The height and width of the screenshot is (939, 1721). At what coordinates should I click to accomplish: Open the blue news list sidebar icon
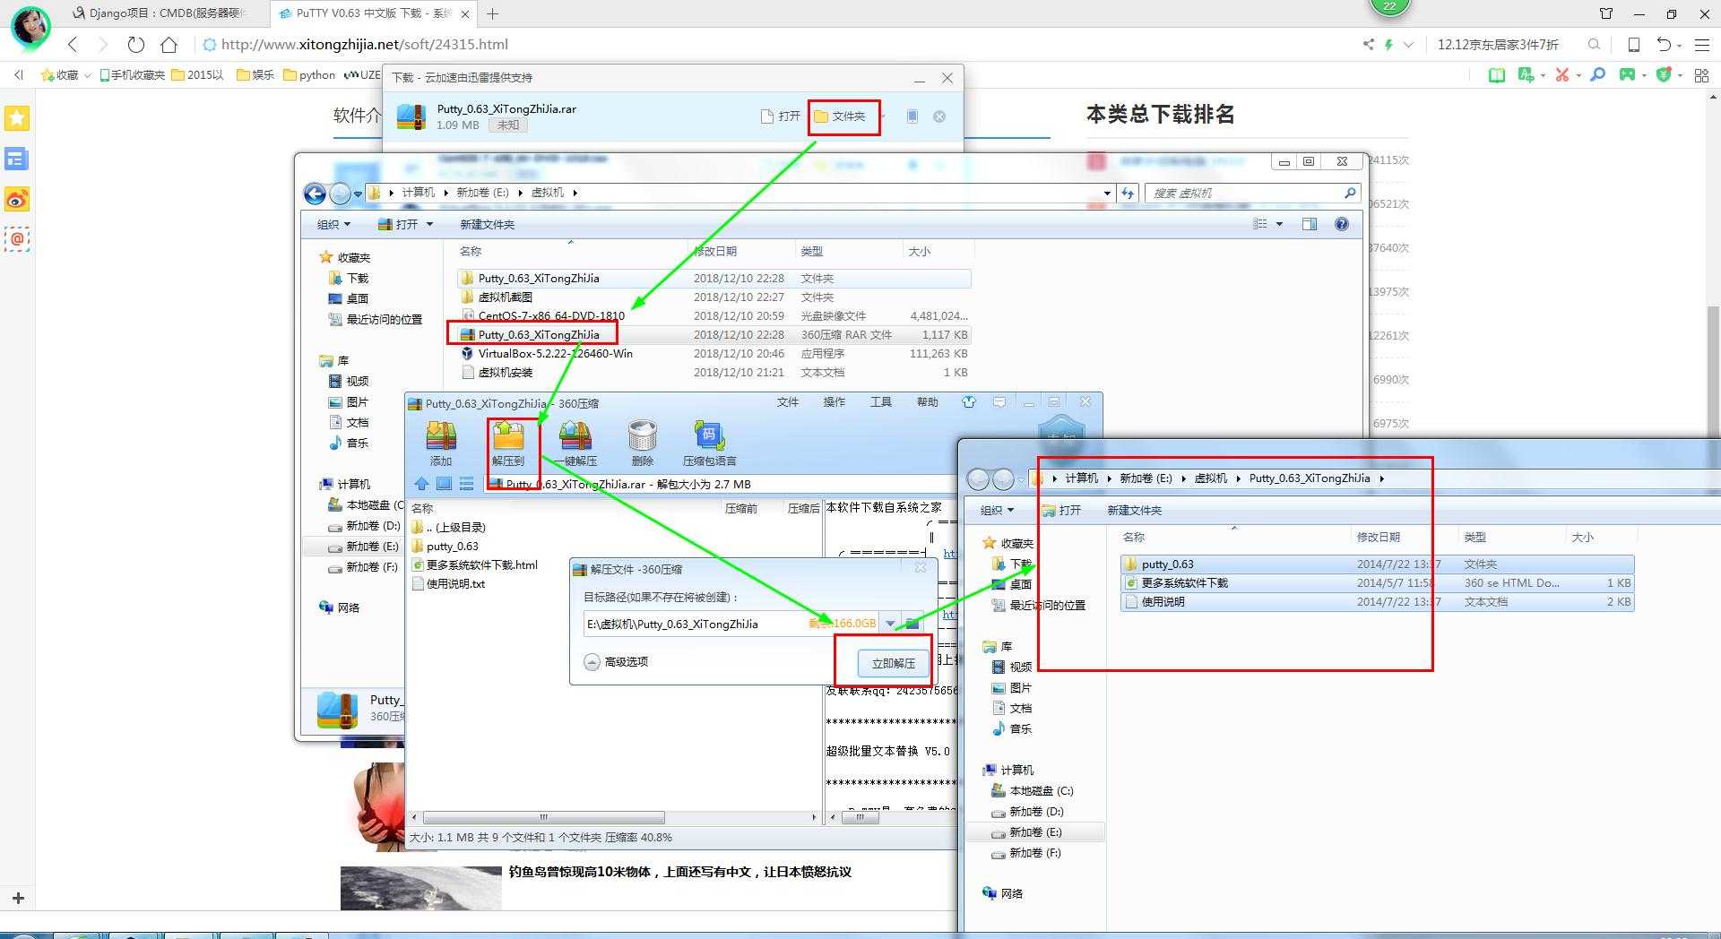click(17, 159)
